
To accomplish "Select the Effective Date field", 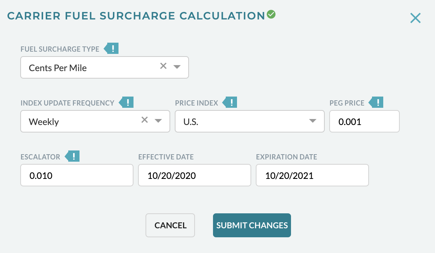I will point(194,175).
